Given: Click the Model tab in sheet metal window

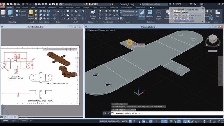Looking at the screenshot, I should (x=6, y=121).
